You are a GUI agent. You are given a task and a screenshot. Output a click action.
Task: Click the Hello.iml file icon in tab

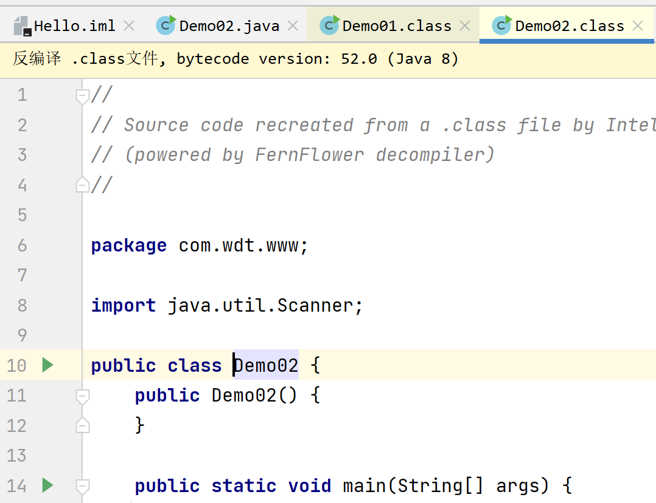coord(22,26)
